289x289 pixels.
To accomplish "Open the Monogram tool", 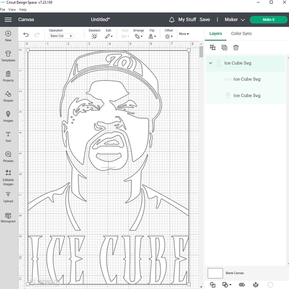I will click(8, 217).
